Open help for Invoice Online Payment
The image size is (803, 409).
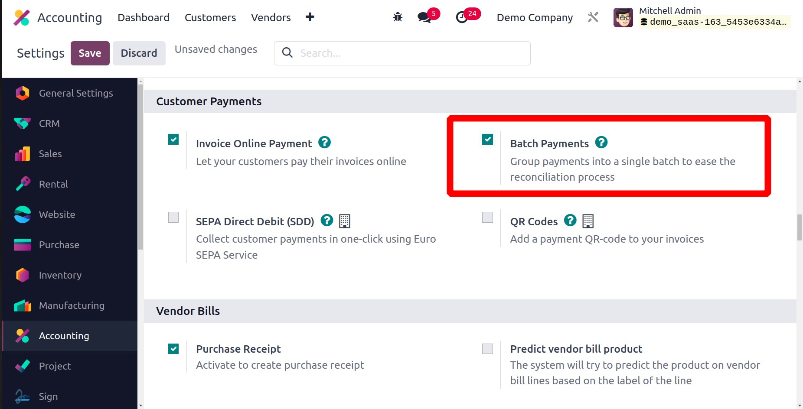tap(324, 143)
